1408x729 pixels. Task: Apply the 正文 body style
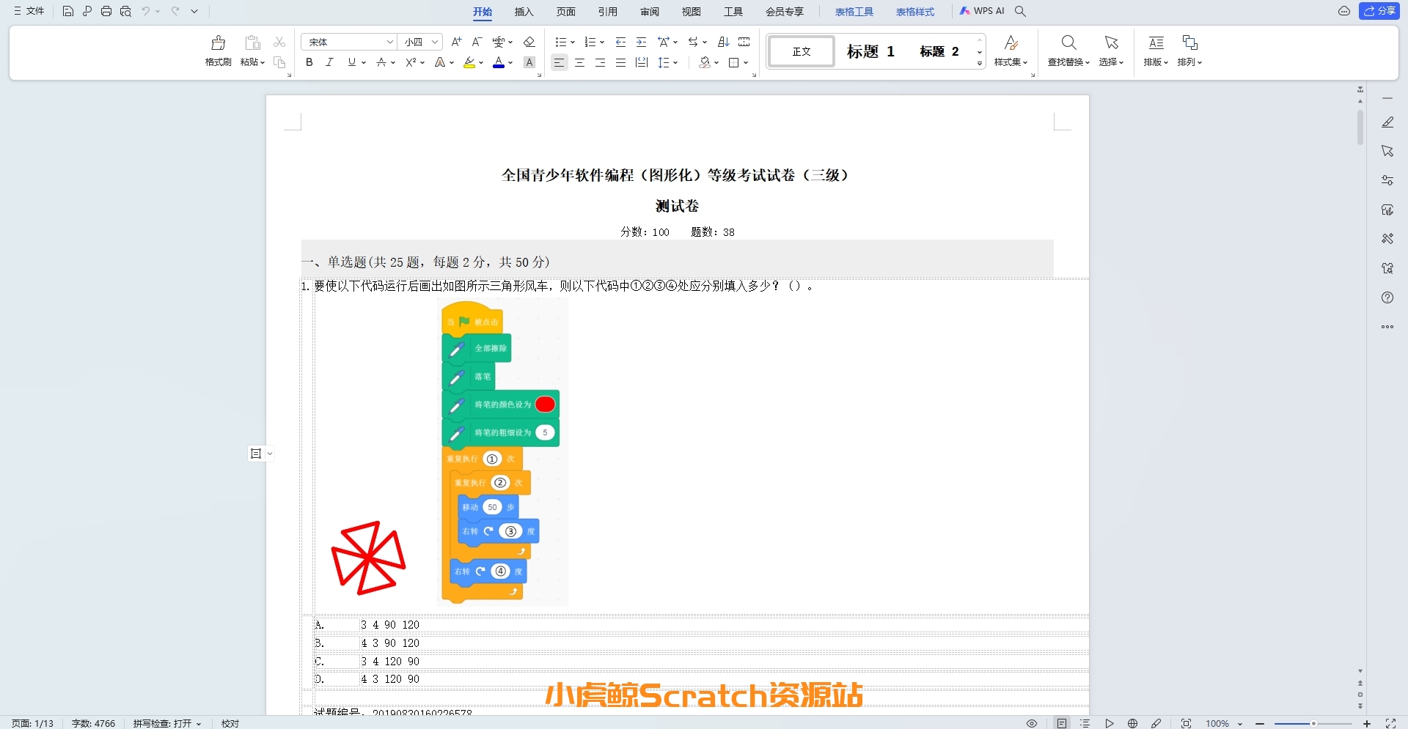click(802, 51)
